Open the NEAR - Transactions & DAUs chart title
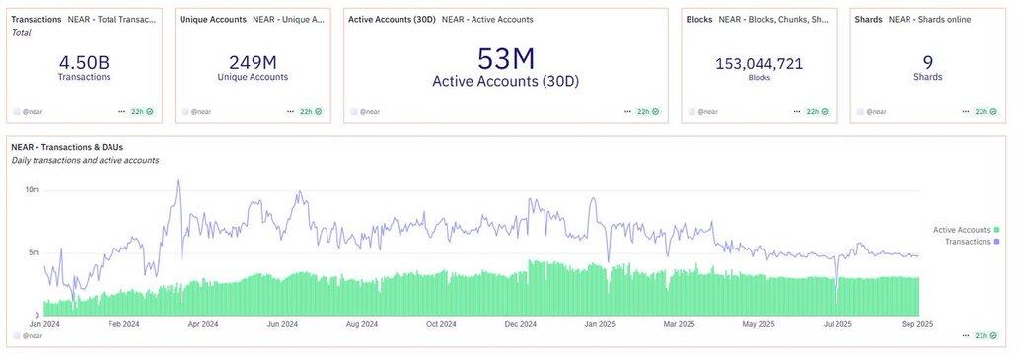 (x=67, y=148)
